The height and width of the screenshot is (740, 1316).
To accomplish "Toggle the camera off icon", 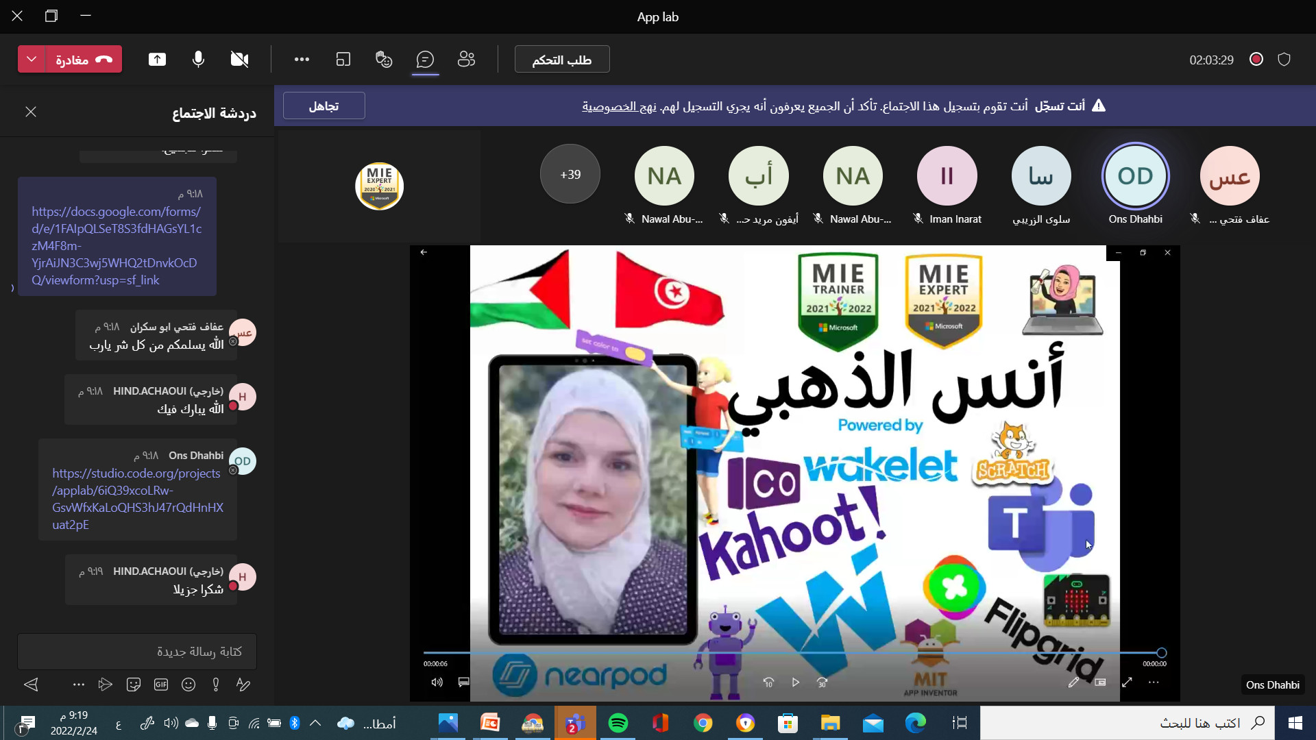I will (x=239, y=60).
